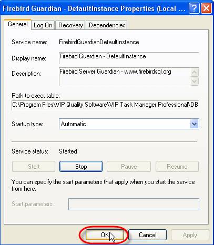This screenshot has height=245, width=214.
Task: Click the Path to executable field
Action: point(105,105)
